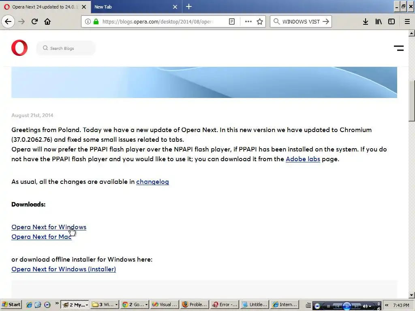Go back to the previous page

click(8, 21)
